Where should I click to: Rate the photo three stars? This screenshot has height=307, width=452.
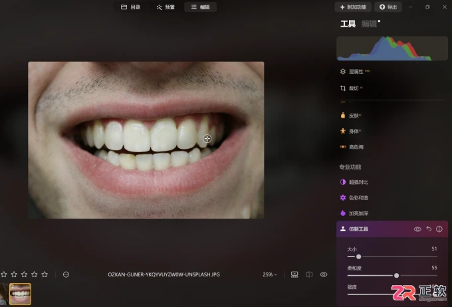tap(24, 274)
